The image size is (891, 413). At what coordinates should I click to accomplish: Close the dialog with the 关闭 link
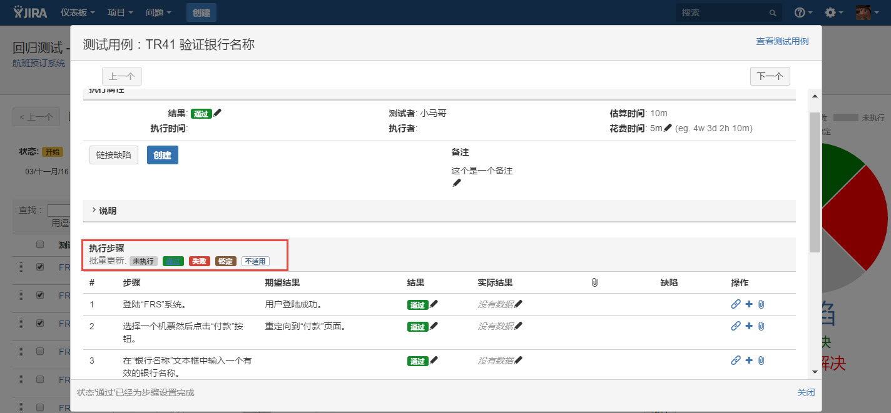click(806, 392)
